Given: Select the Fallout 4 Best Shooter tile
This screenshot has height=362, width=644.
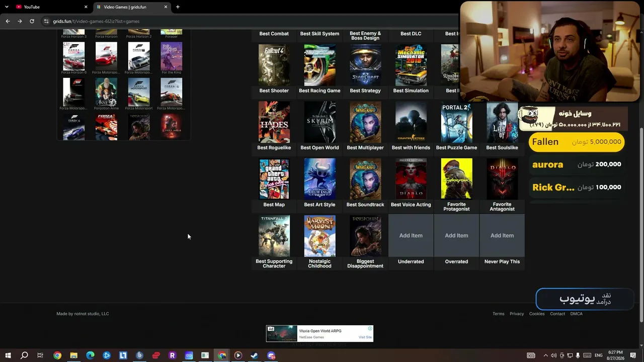Looking at the screenshot, I should point(274,65).
